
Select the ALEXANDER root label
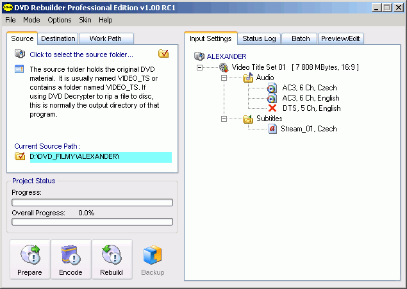tap(227, 56)
